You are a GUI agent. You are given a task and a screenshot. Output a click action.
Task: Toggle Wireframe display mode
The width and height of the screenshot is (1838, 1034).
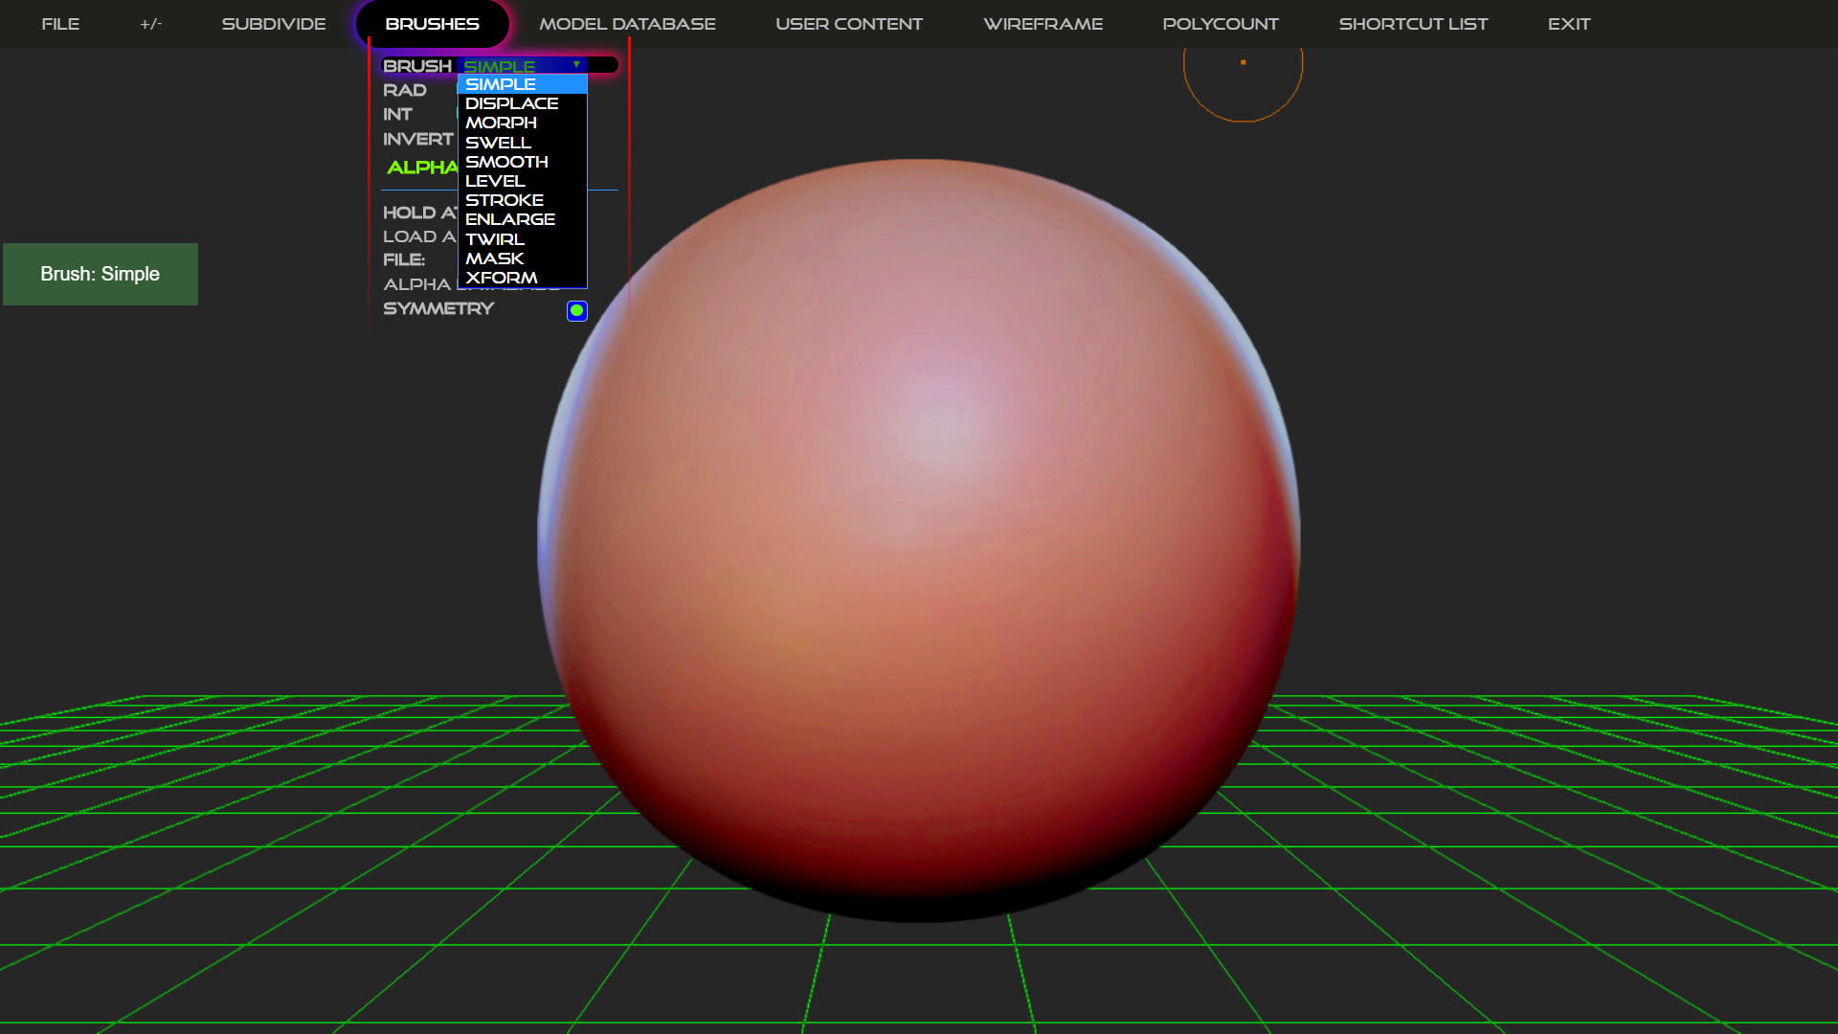1043,23
